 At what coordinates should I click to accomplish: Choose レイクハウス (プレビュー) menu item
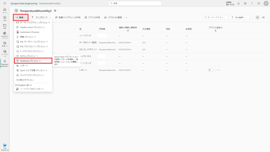(32, 51)
